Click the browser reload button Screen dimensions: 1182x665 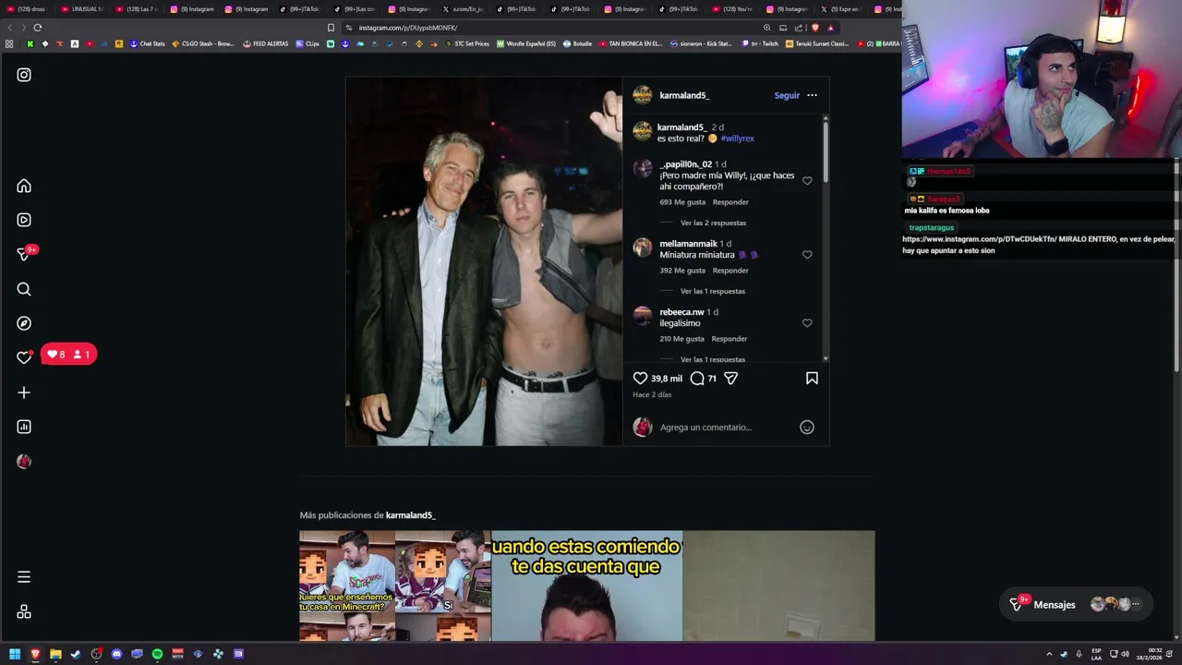click(x=38, y=28)
